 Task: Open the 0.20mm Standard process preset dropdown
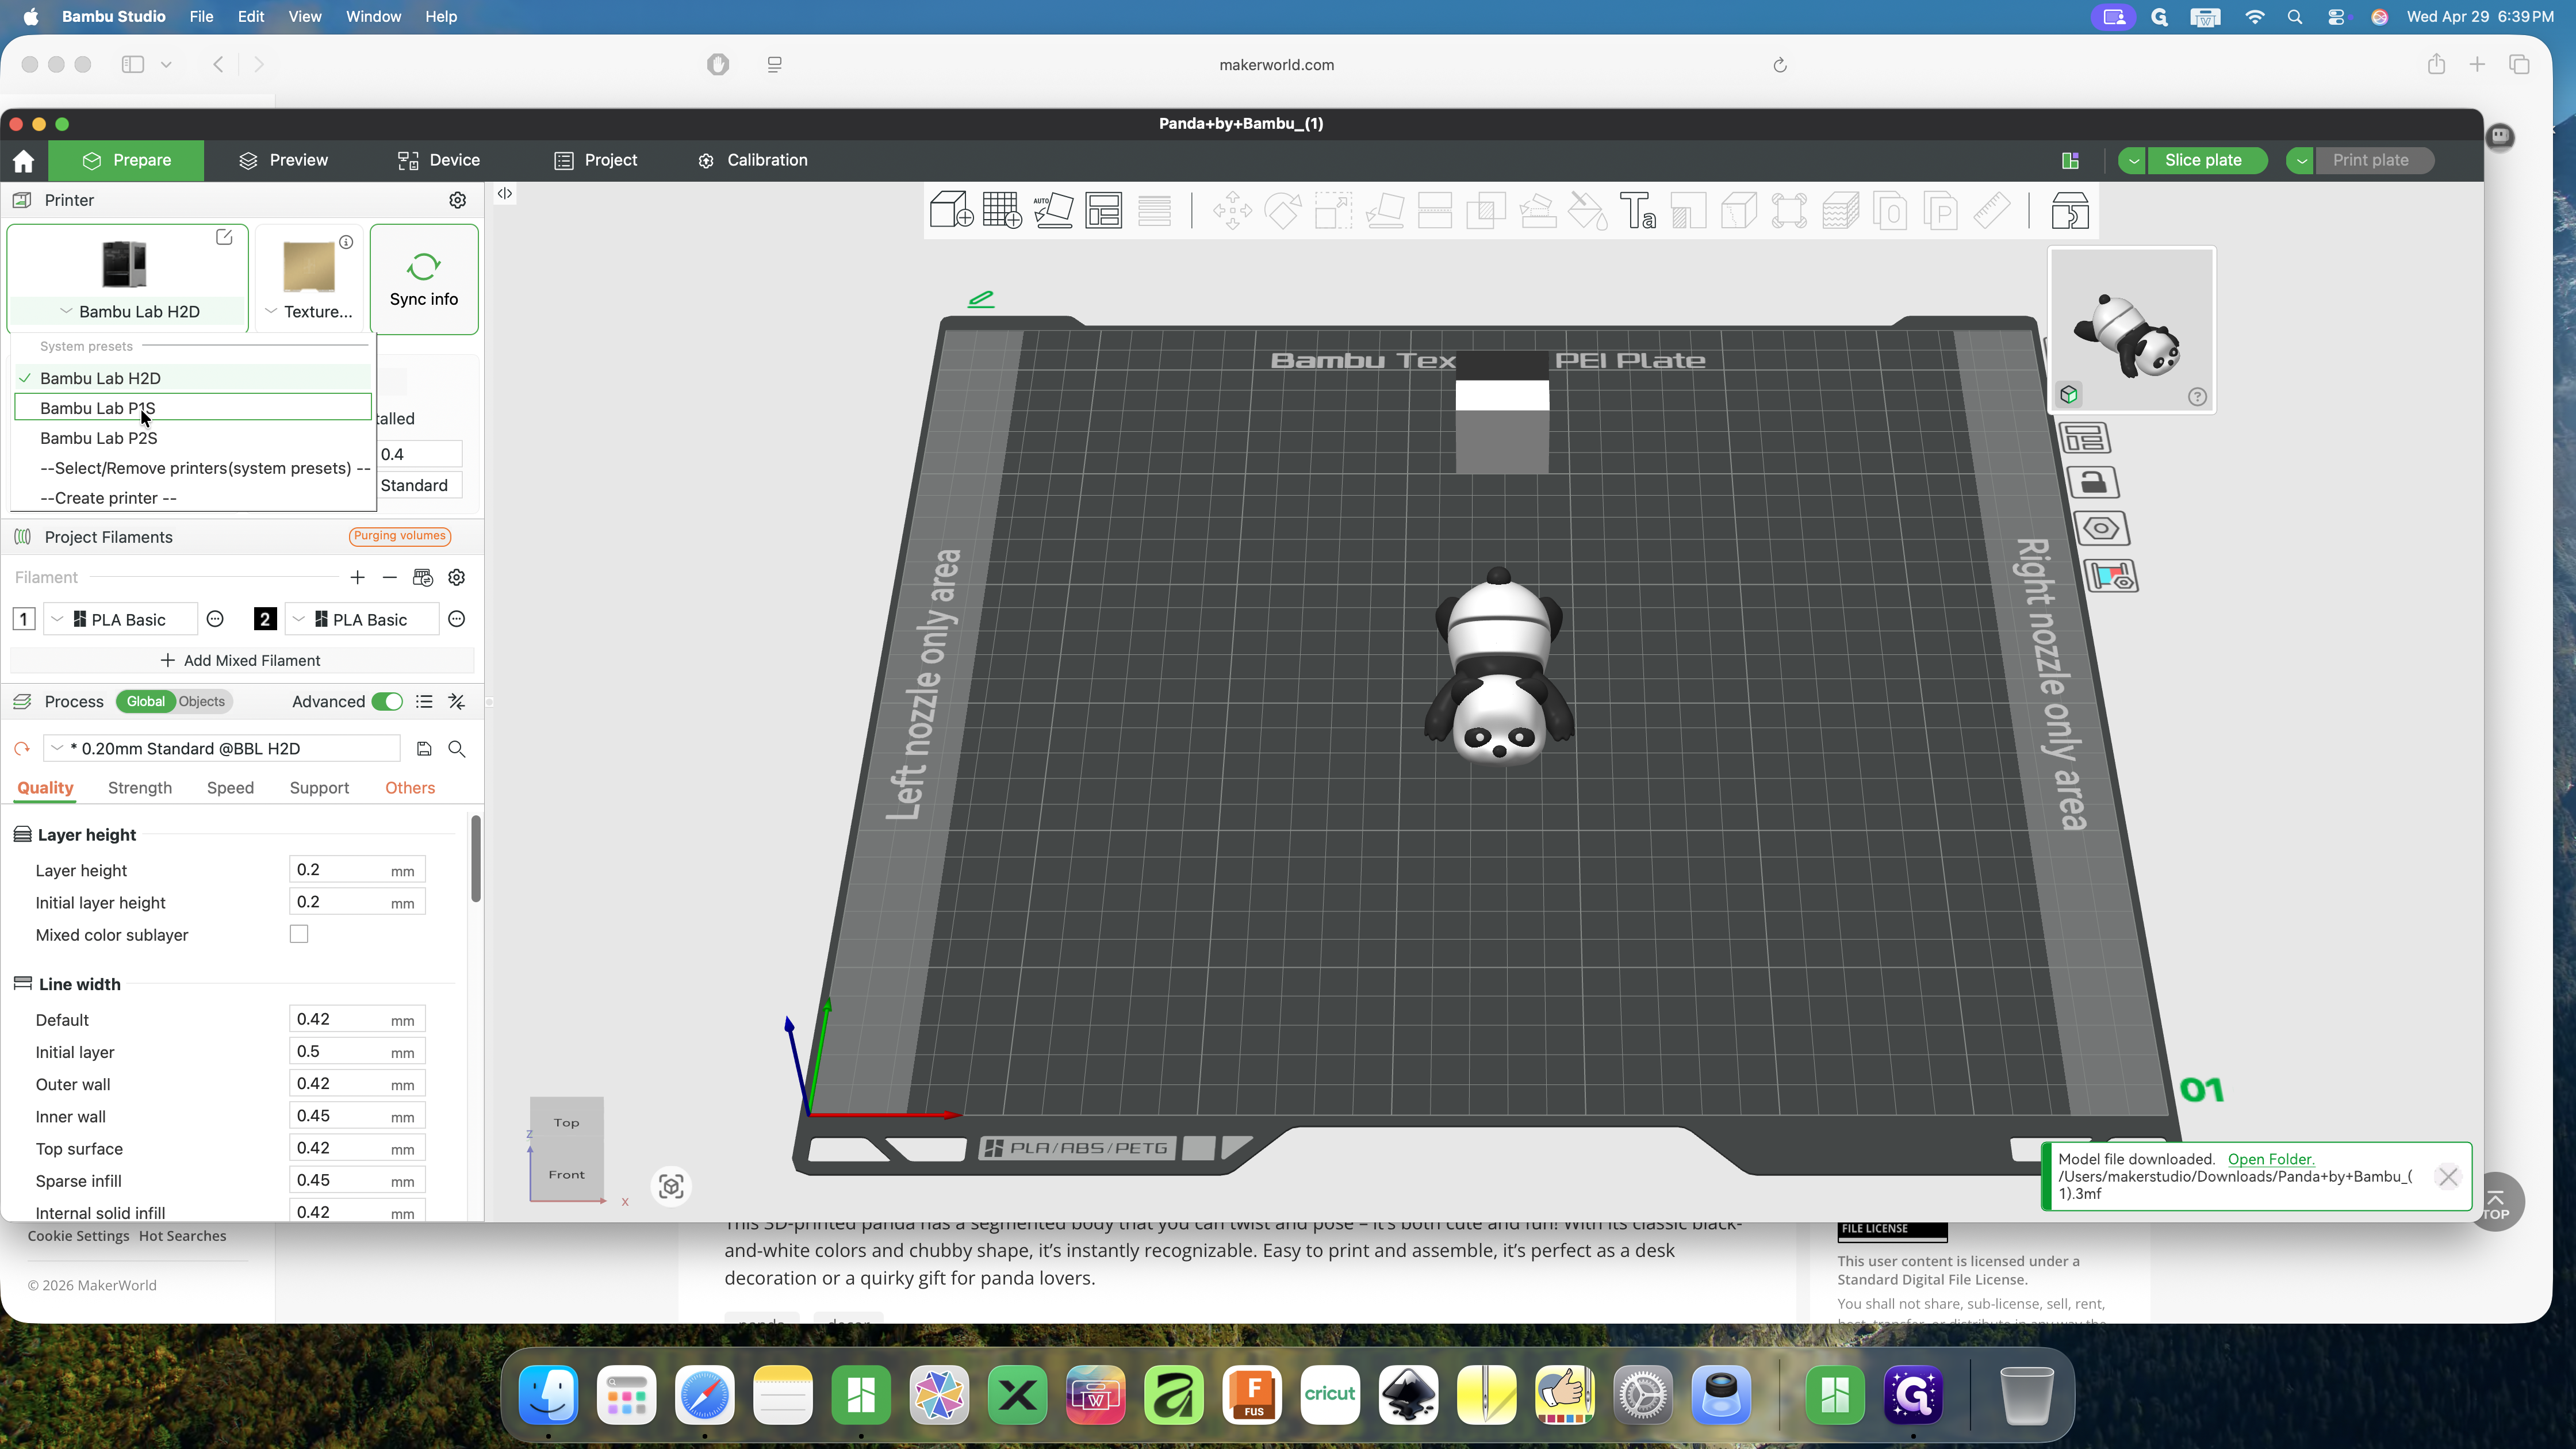(x=222, y=749)
